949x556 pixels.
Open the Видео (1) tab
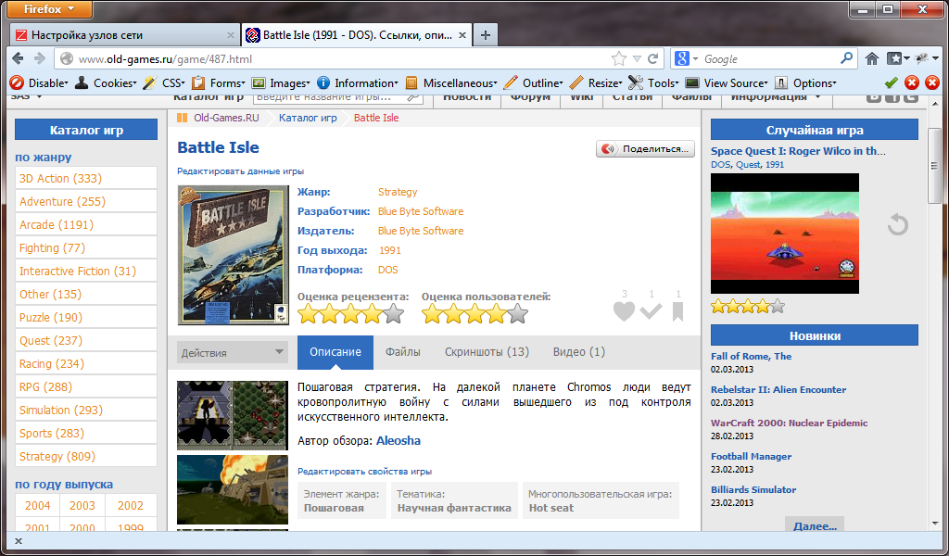click(x=578, y=352)
